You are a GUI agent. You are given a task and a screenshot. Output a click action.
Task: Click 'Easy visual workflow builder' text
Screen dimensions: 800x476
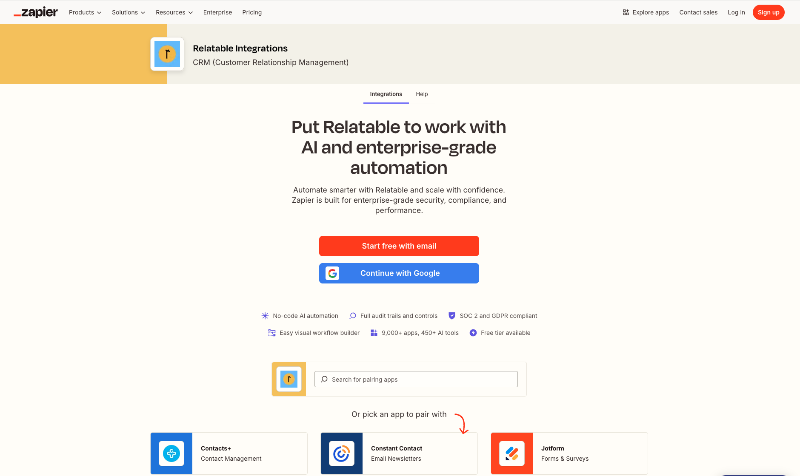320,333
